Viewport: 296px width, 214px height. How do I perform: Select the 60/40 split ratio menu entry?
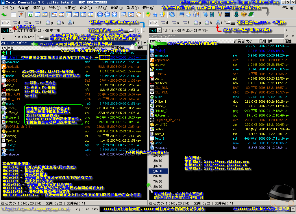pos(158,176)
